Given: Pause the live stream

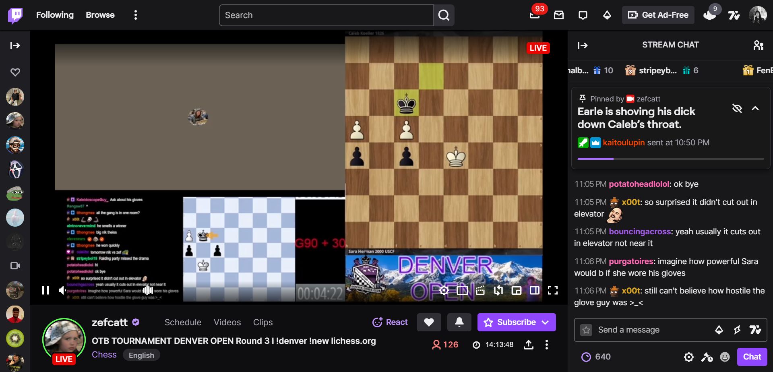Looking at the screenshot, I should pyautogui.click(x=45, y=290).
